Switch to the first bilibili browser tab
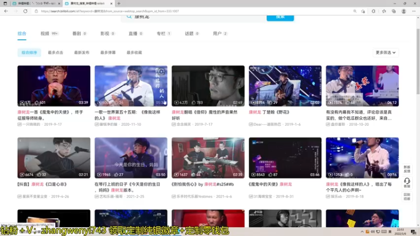This screenshot has height=236, width=420. [x=36, y=4]
